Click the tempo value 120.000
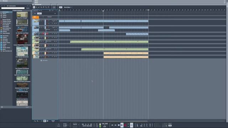Image resolution: width=228 pixels, height=128 pixels. 105,124
